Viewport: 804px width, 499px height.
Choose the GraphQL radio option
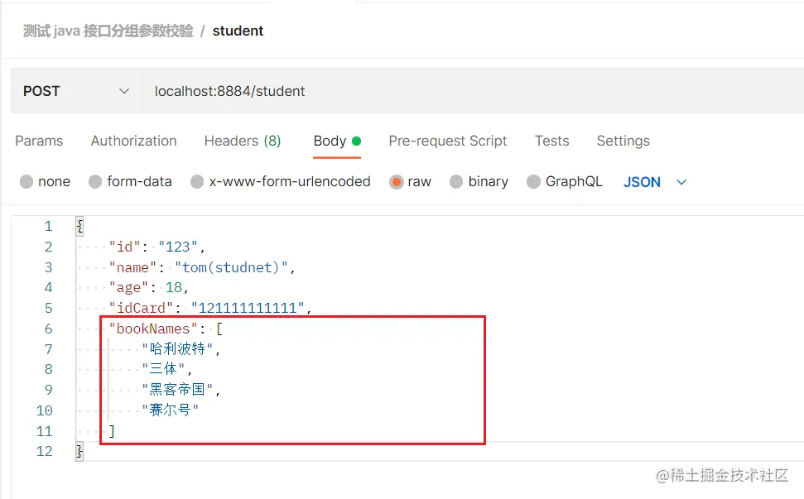(533, 181)
